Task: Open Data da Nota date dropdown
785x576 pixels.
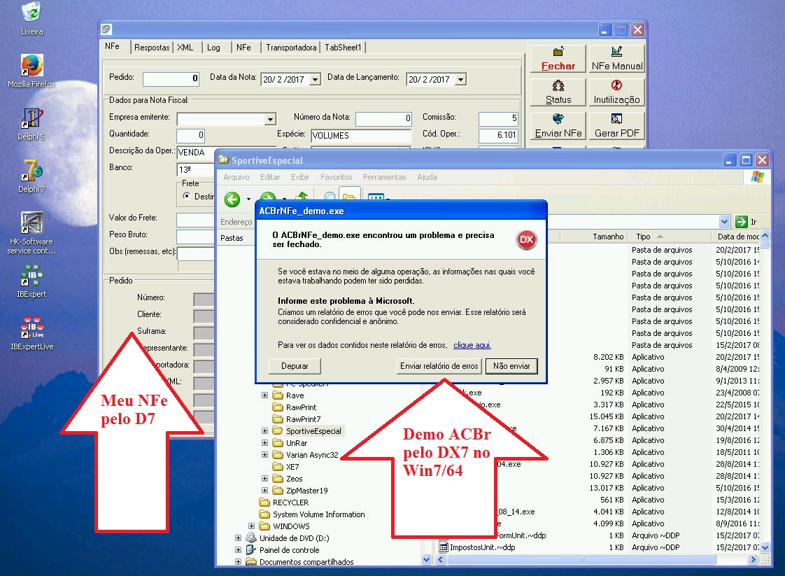Action: [315, 80]
